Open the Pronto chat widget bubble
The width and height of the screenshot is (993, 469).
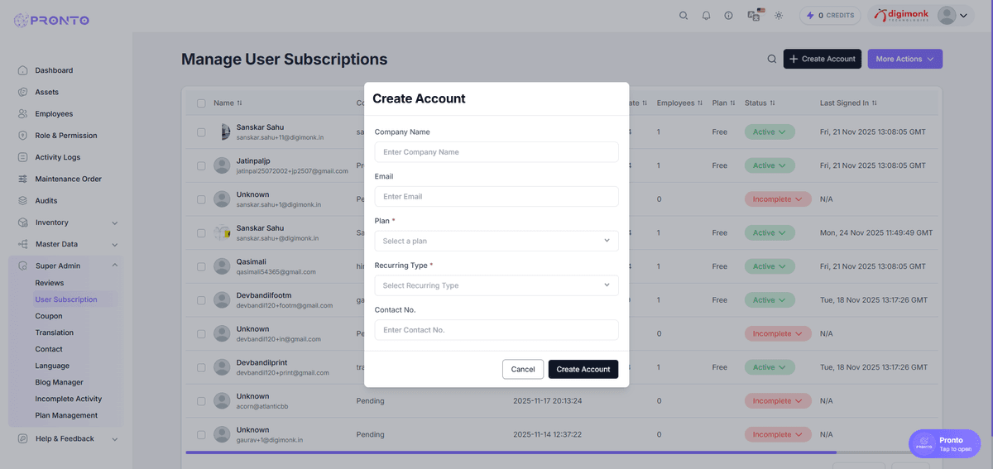(944, 444)
